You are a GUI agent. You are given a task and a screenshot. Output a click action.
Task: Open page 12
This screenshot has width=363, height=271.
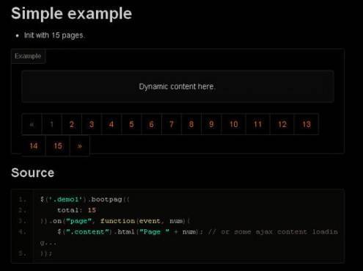282,124
